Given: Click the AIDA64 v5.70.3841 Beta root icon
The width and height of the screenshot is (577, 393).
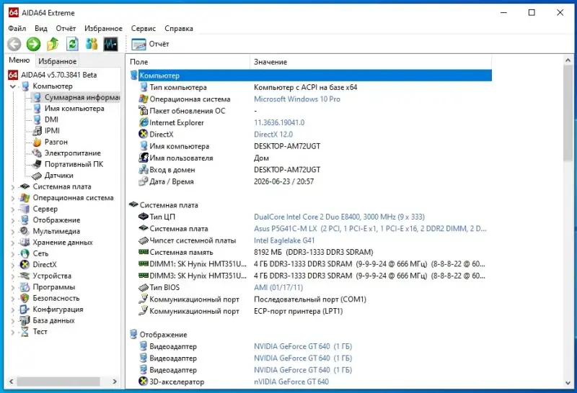Looking at the screenshot, I should pos(13,75).
